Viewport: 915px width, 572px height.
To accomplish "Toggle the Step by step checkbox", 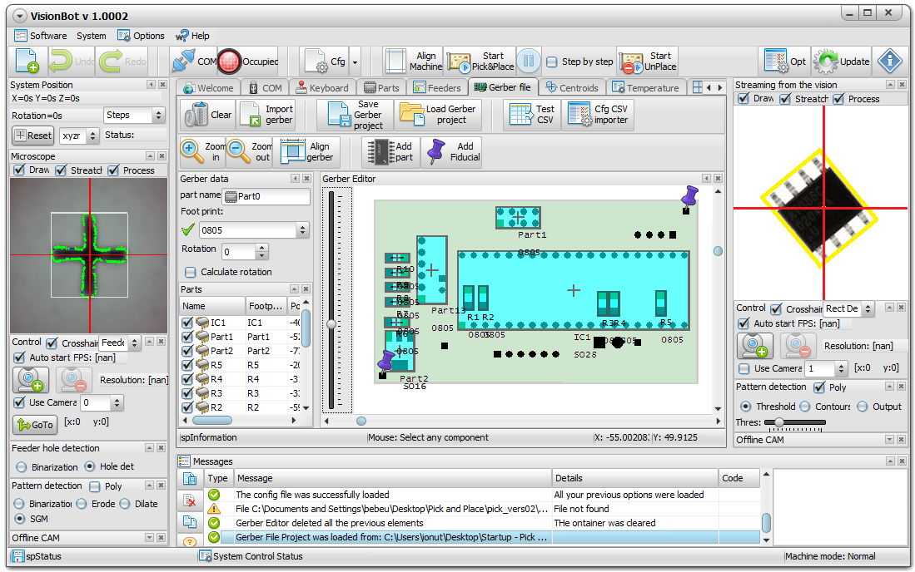I will (551, 62).
